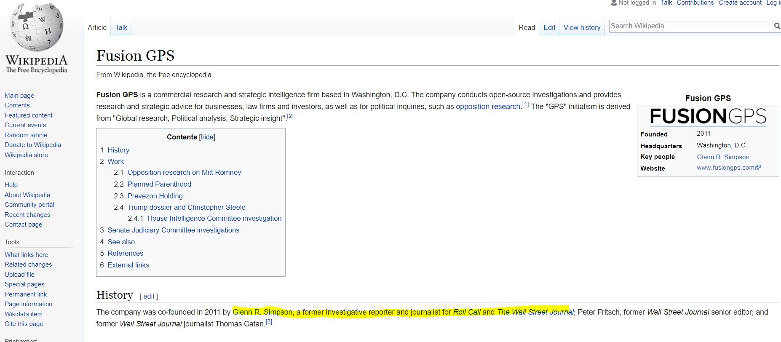Open Glenn R. Simpson link in History paragraph
The height and width of the screenshot is (342, 781).
click(262, 312)
